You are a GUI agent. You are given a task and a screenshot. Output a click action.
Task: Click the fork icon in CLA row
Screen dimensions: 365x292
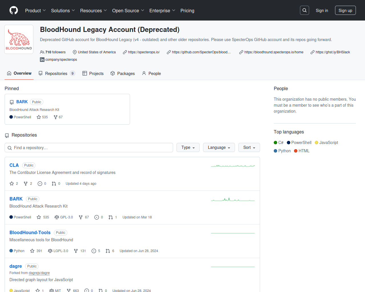tap(26, 184)
